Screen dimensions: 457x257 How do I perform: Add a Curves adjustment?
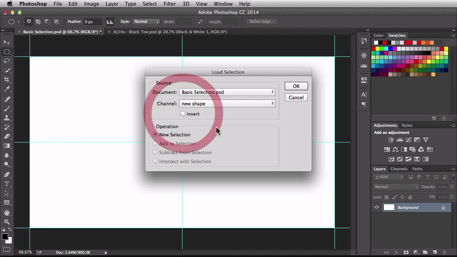(x=408, y=140)
